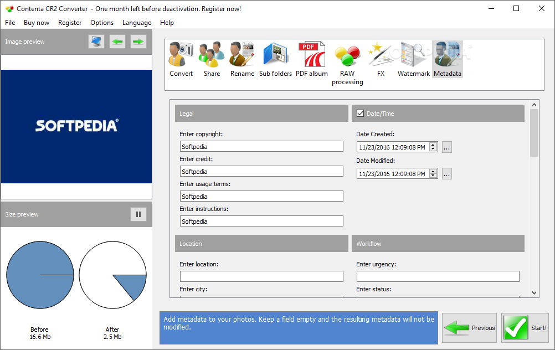Click the "Image preview" panel title

25,42
